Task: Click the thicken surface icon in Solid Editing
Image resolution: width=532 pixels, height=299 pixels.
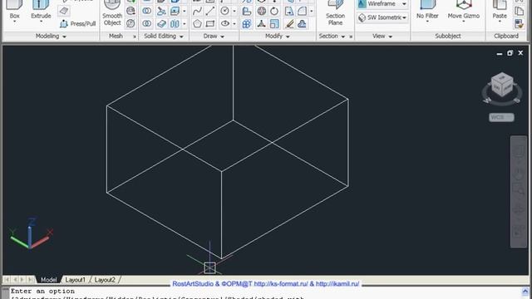Action: click(x=161, y=24)
